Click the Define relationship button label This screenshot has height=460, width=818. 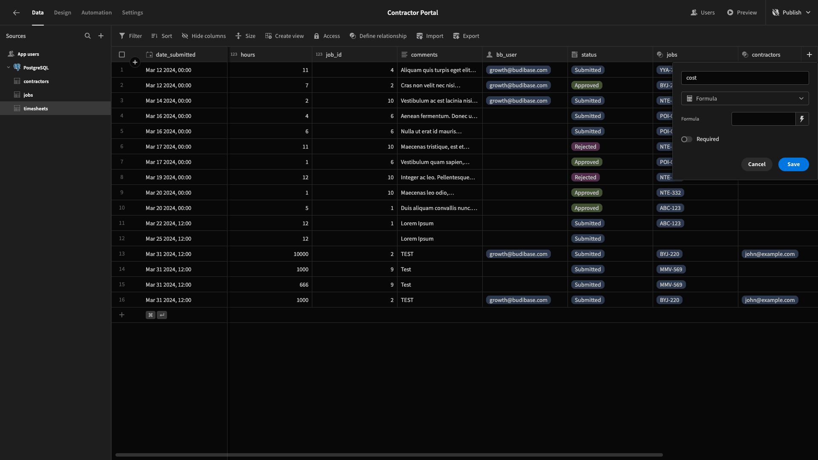[383, 36]
